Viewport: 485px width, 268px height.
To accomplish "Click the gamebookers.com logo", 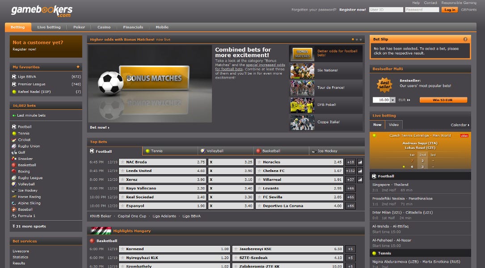I will coord(42,11).
